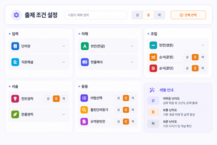Click the 응용 section heading

coord(85,86)
